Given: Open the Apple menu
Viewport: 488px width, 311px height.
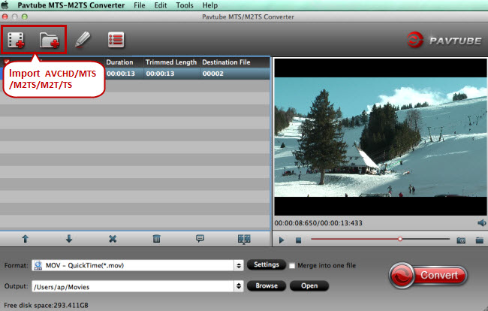Looking at the screenshot, I should pyautogui.click(x=5, y=5).
